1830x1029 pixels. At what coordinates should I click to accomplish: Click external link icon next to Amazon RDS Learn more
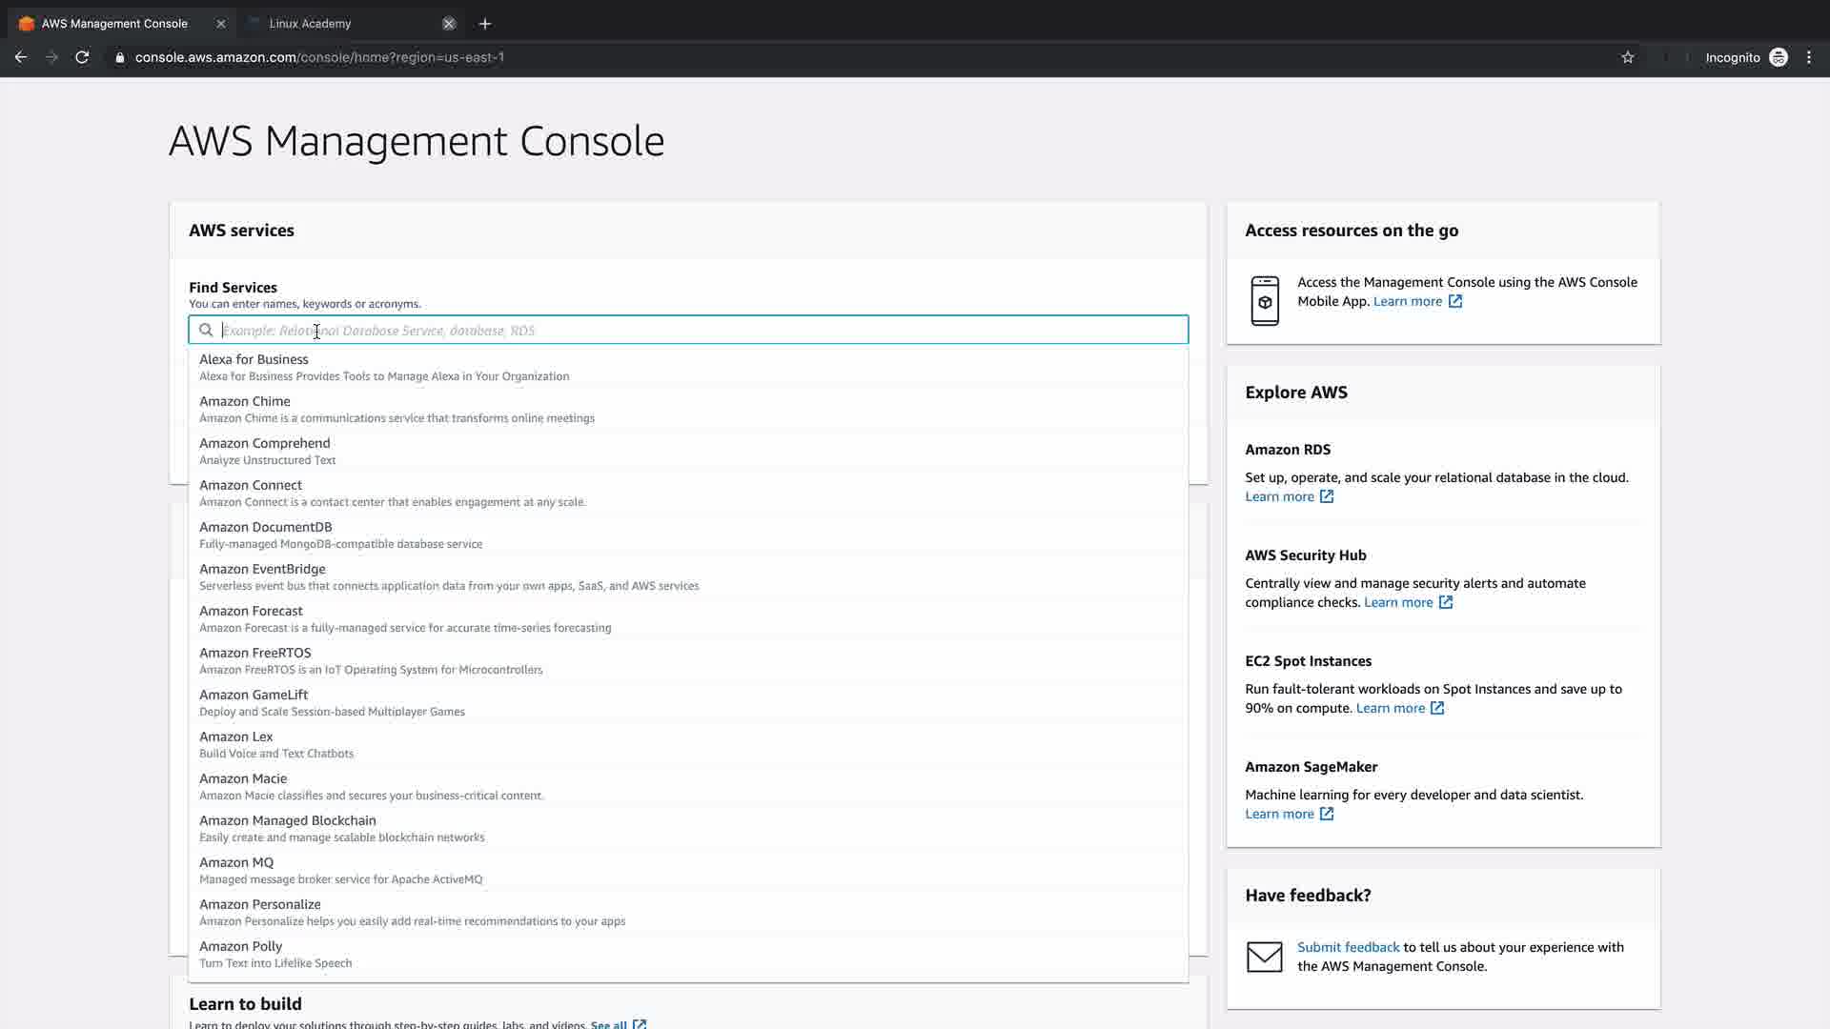coord(1327,496)
